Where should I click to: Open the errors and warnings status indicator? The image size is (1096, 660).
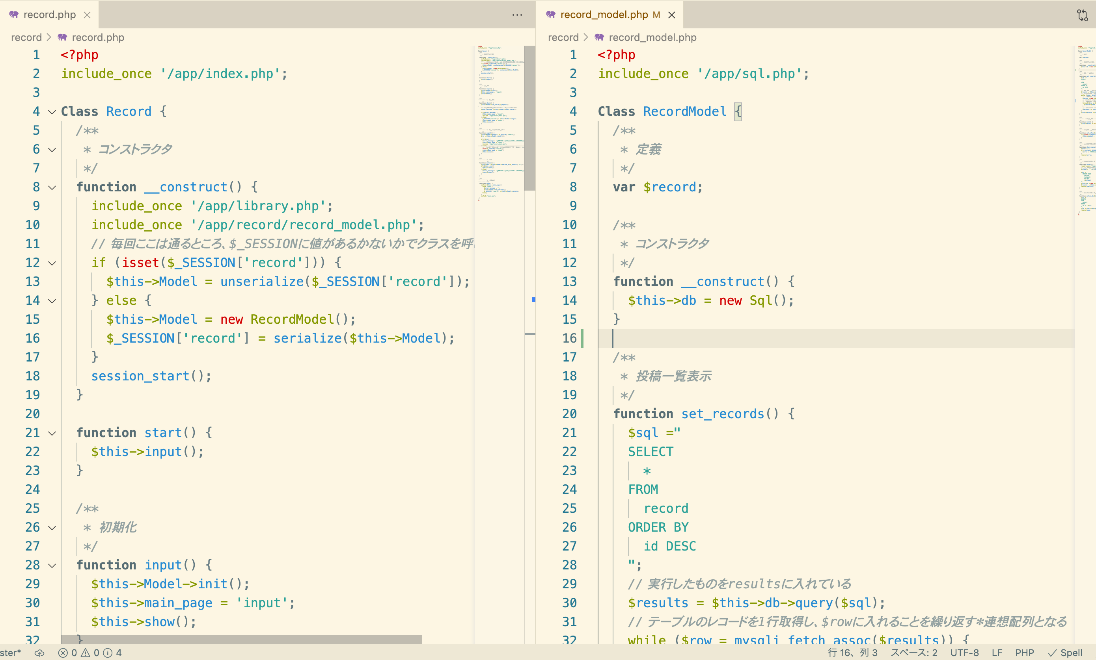89,653
